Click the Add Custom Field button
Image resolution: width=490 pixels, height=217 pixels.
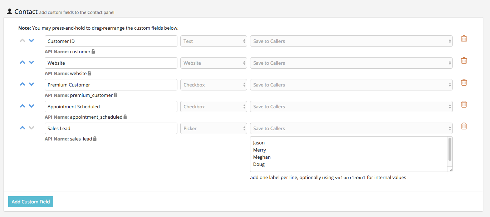[x=31, y=202]
